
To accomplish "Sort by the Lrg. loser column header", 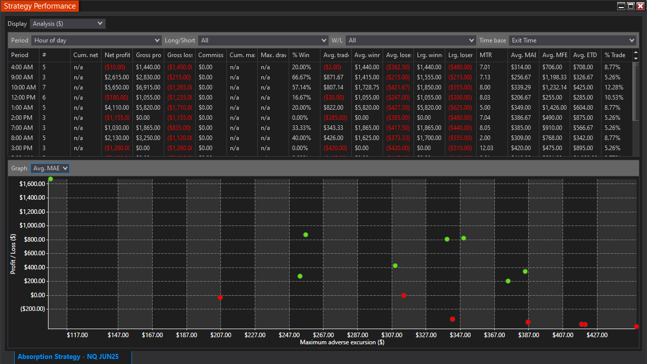I will coord(460,55).
